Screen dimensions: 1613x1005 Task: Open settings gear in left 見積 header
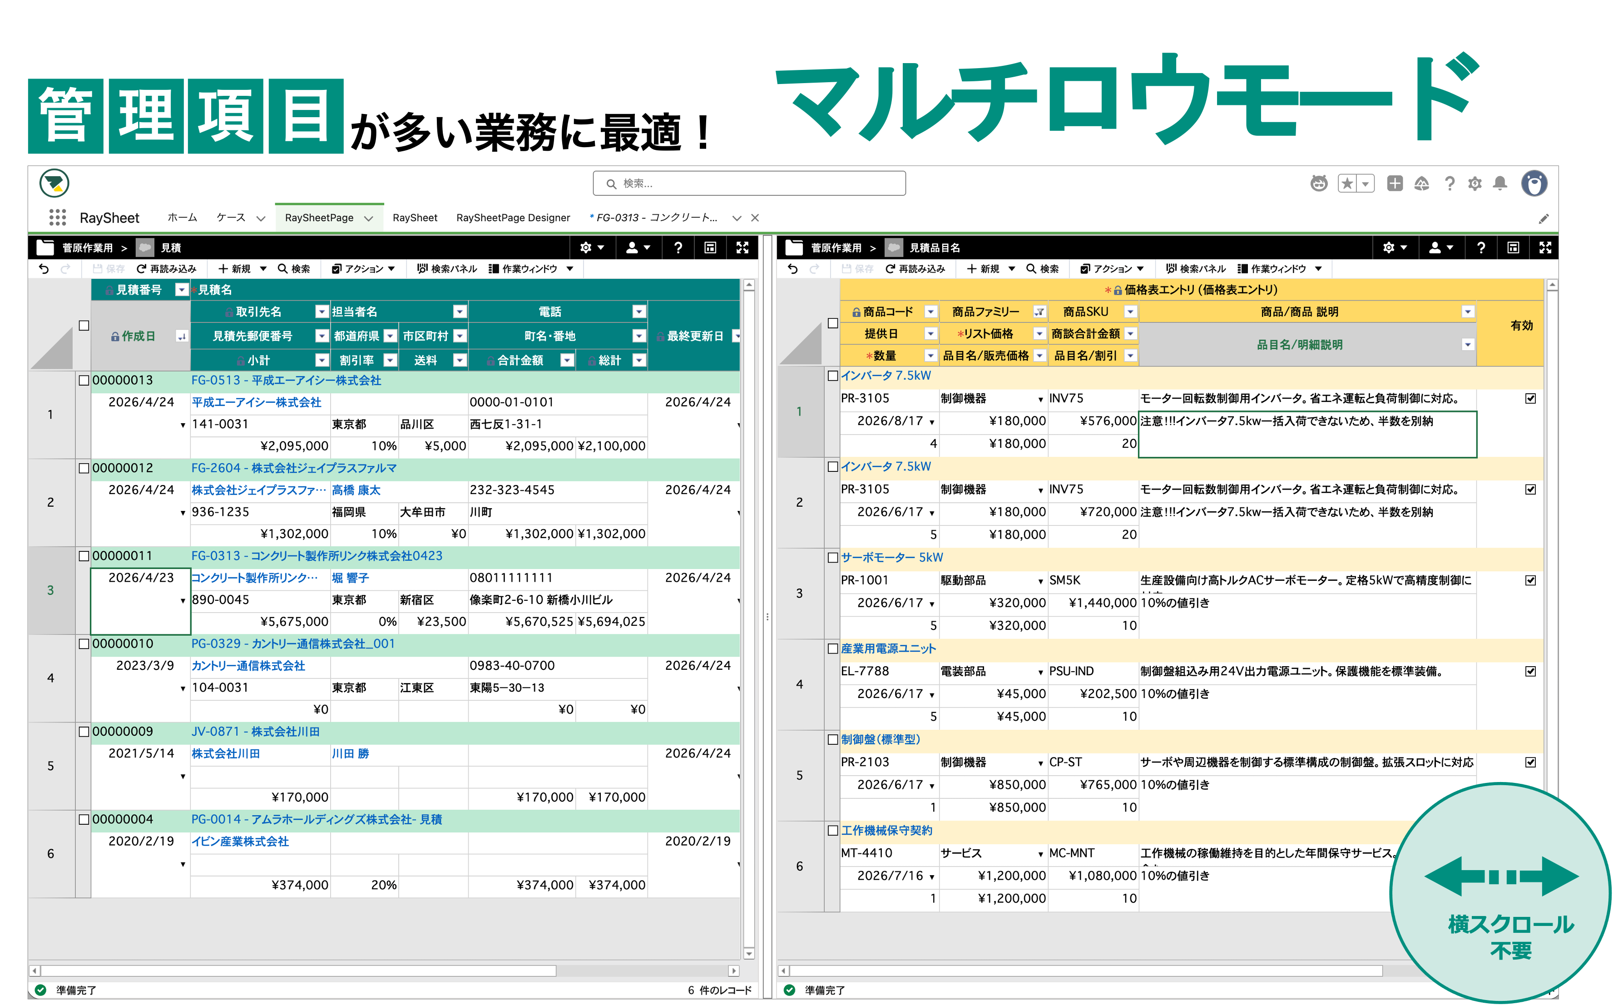(x=591, y=247)
